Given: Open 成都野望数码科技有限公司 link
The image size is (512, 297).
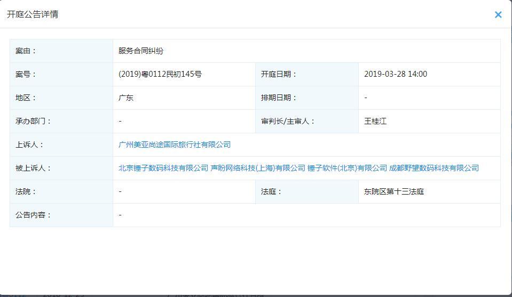Looking at the screenshot, I should coord(434,168).
